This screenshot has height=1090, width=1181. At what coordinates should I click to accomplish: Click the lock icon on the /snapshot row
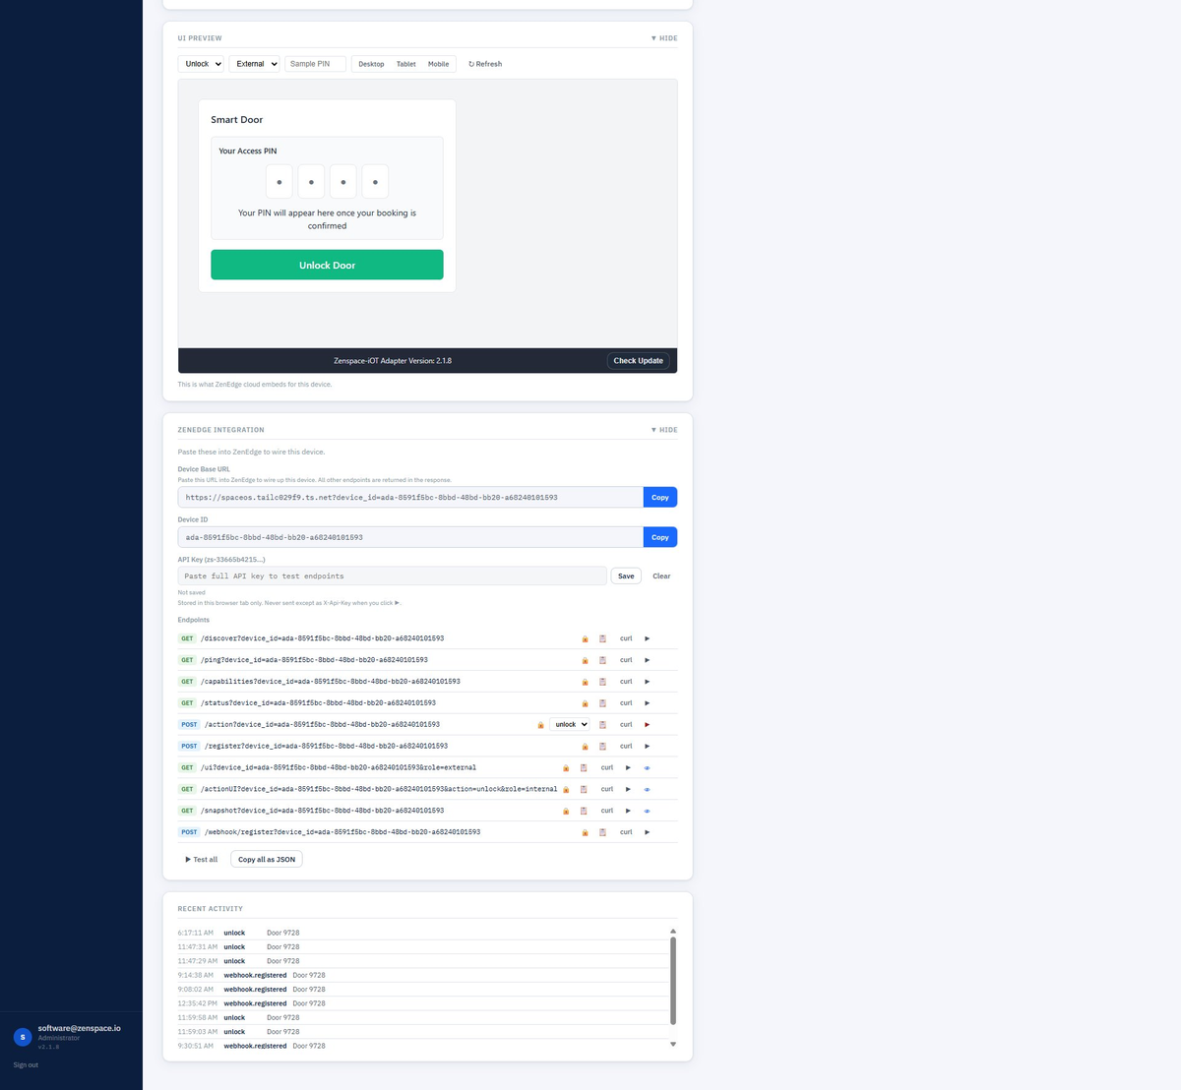566,811
